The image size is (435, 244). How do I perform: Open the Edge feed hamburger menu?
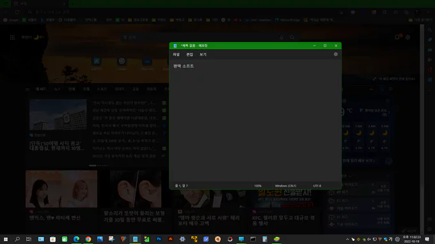click(x=28, y=89)
